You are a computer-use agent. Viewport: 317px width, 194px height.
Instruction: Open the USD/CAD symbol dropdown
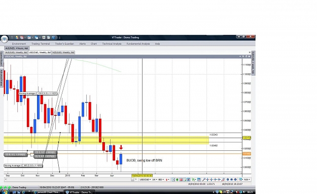pos(145,180)
